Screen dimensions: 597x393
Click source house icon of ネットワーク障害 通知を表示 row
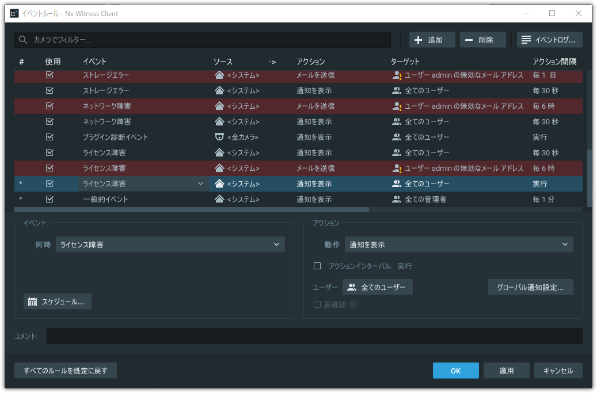point(219,122)
